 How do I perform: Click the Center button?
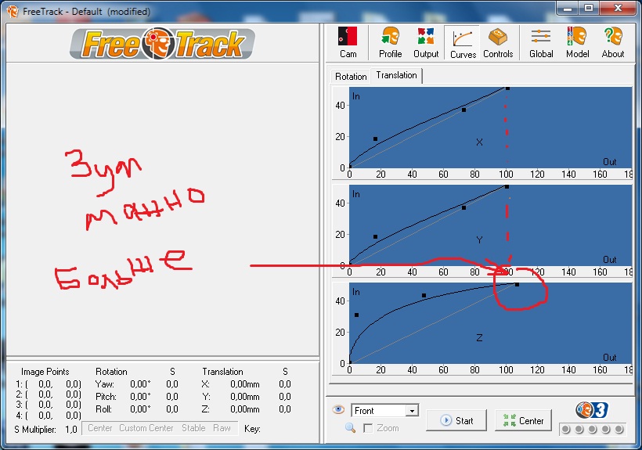pyautogui.click(x=523, y=420)
